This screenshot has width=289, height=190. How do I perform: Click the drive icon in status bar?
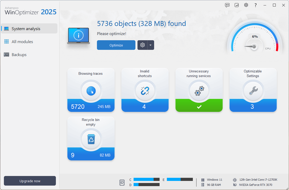pos(122,182)
